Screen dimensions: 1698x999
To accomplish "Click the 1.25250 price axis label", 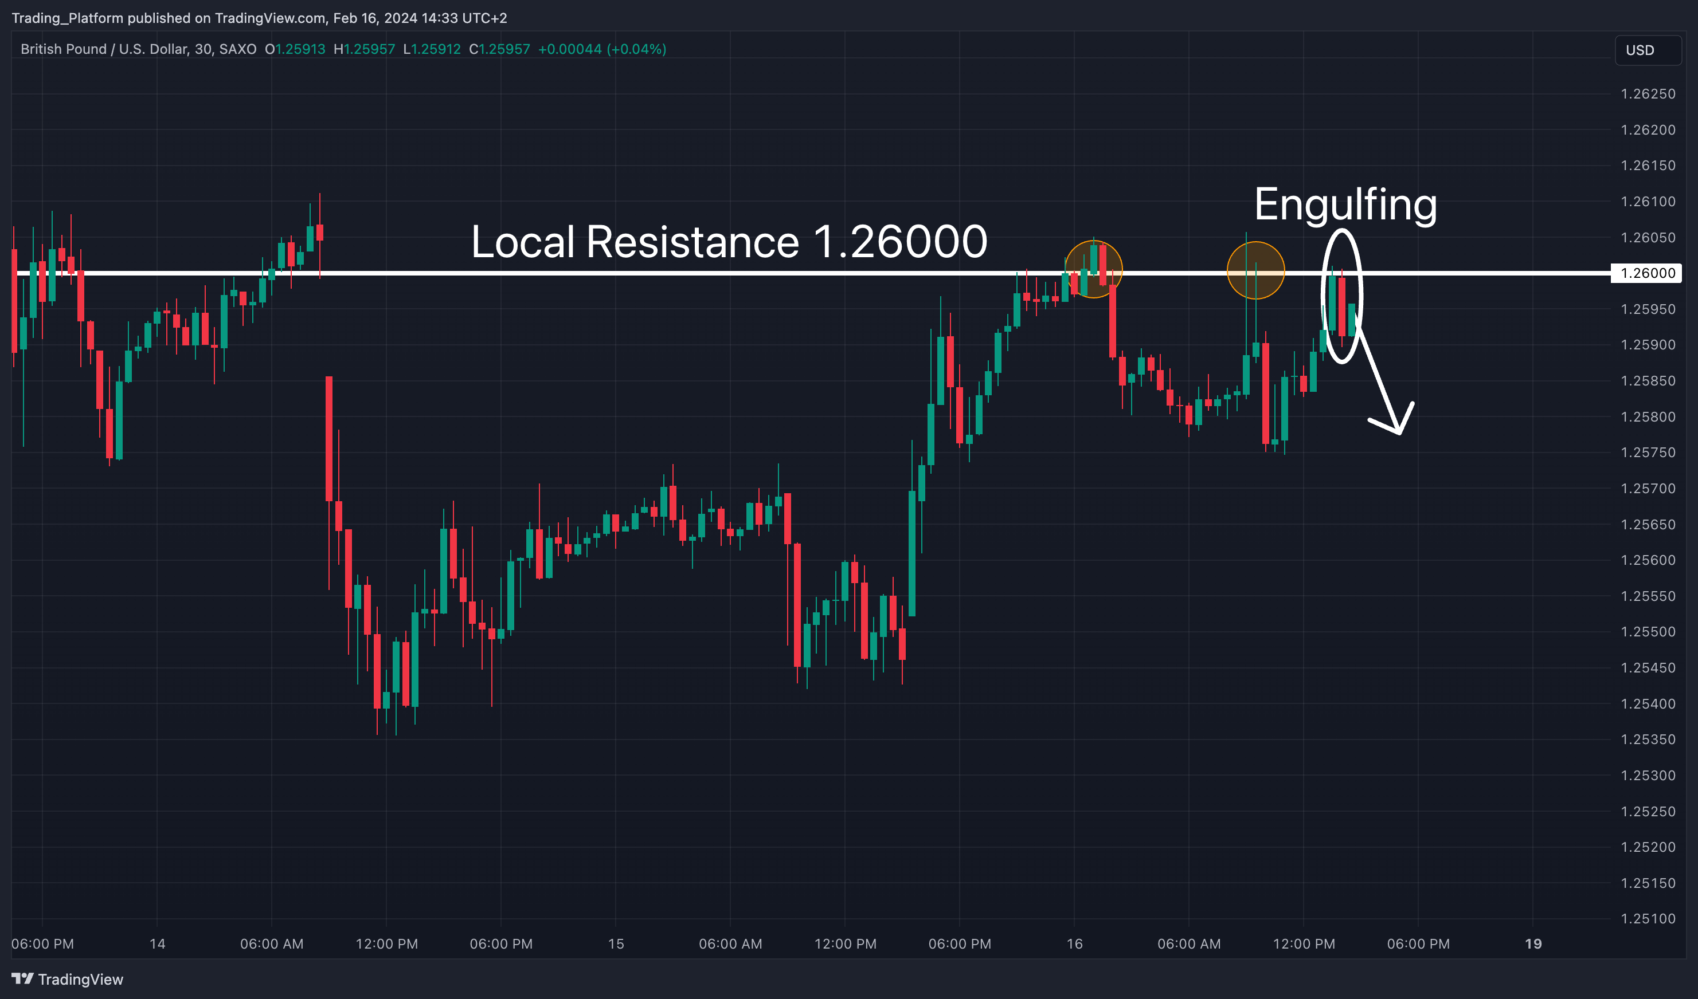I will 1648,811.
